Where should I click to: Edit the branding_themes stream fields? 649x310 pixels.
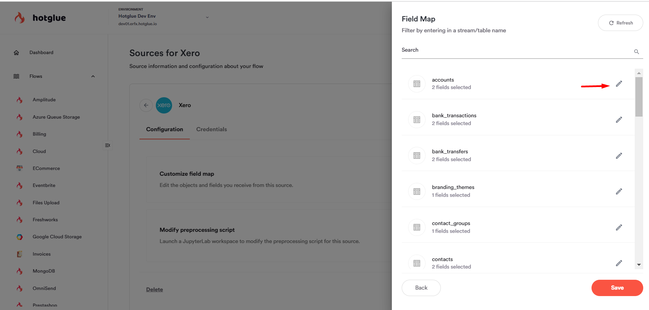(619, 191)
